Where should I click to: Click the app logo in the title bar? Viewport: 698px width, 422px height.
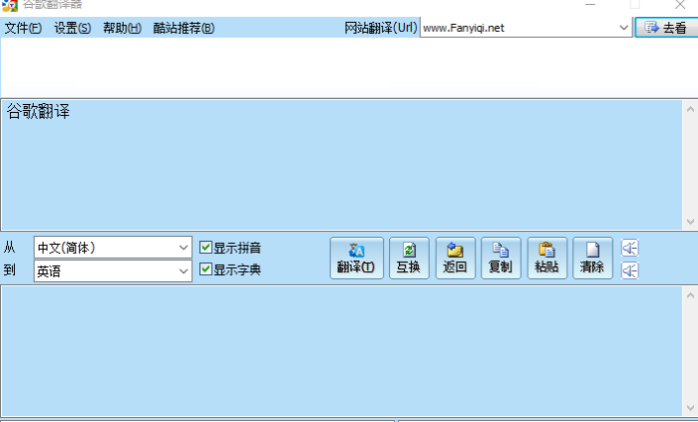click(9, 5)
